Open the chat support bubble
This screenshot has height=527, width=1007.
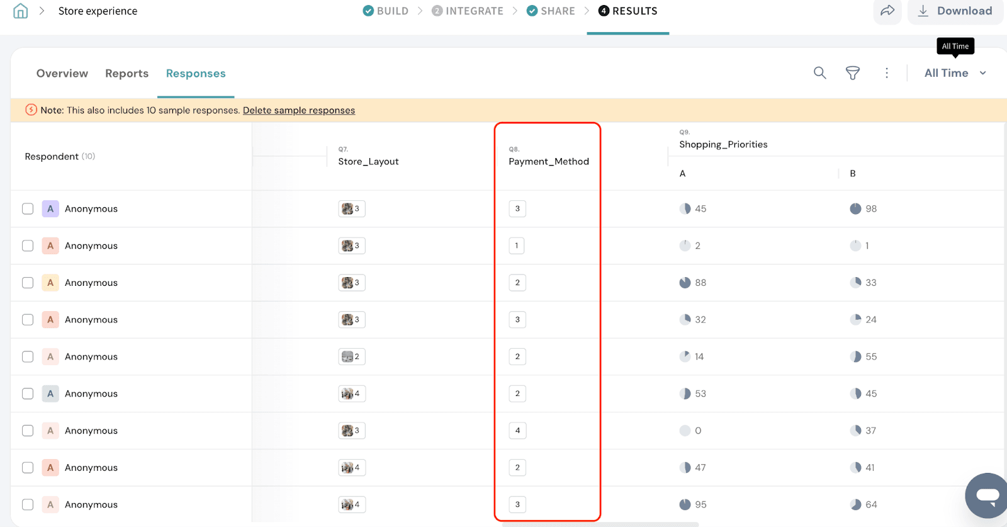(987, 496)
